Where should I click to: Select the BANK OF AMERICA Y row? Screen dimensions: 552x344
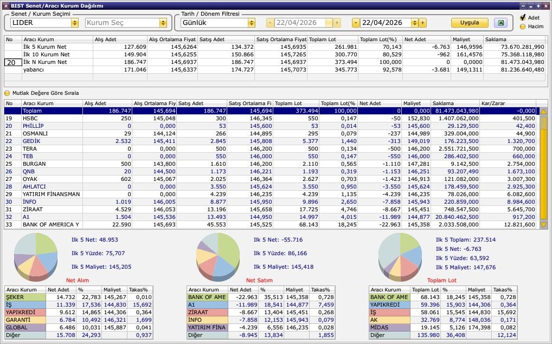coord(50,224)
